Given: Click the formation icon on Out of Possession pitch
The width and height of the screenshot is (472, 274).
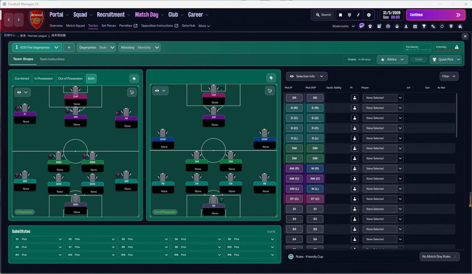Looking at the screenshot, I should (x=271, y=78).
